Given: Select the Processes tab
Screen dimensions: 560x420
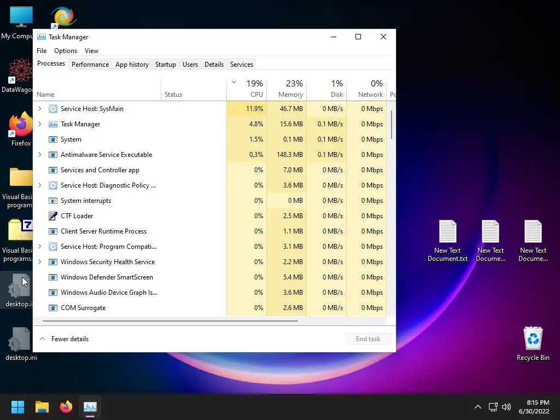Looking at the screenshot, I should pos(51,63).
